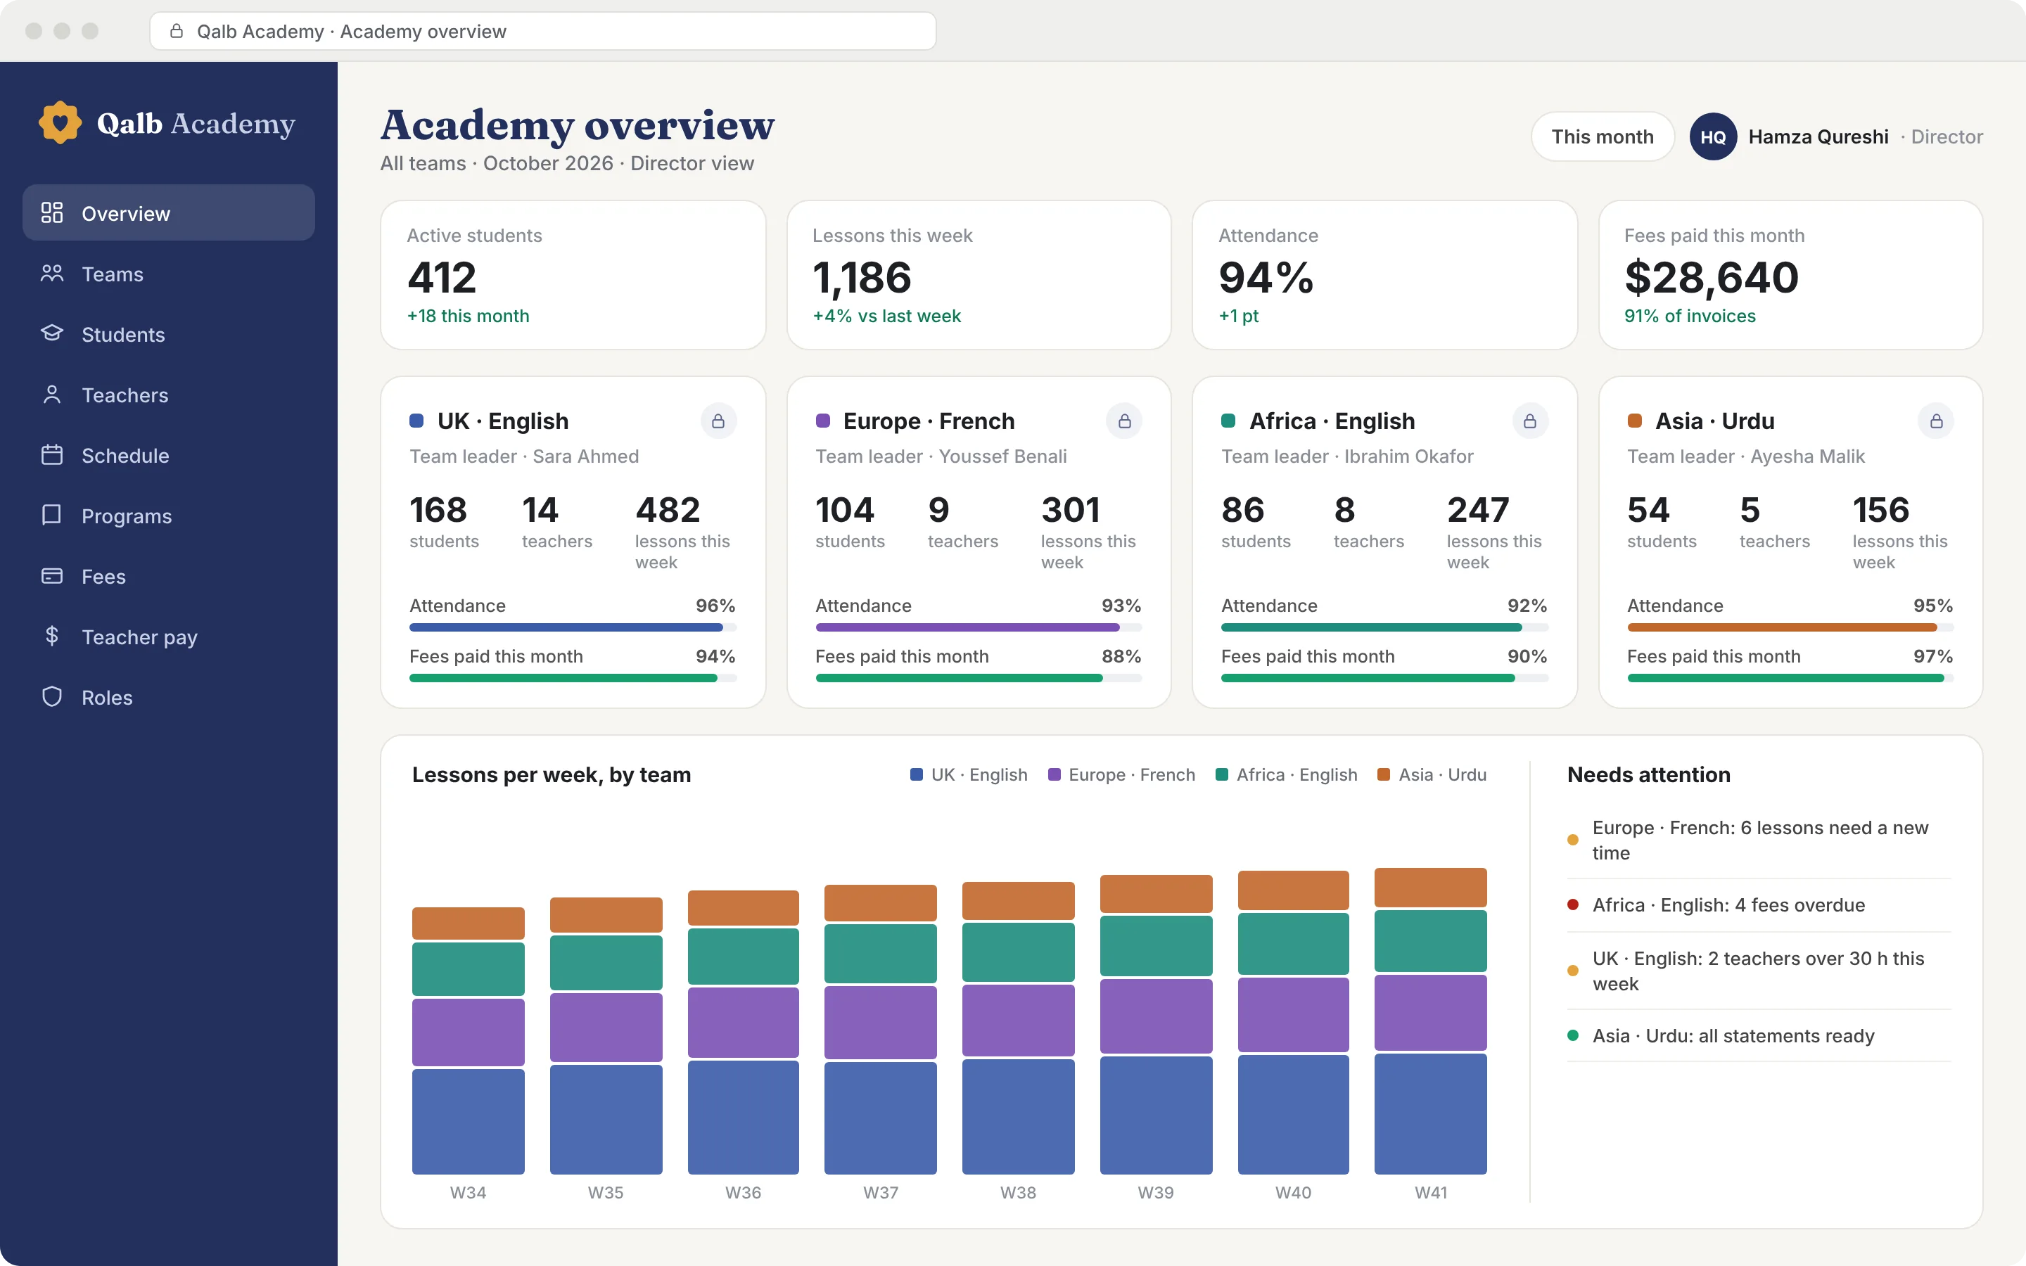2026x1266 pixels.
Task: Click the lock icon on Europe · French card
Action: pyautogui.click(x=1124, y=421)
